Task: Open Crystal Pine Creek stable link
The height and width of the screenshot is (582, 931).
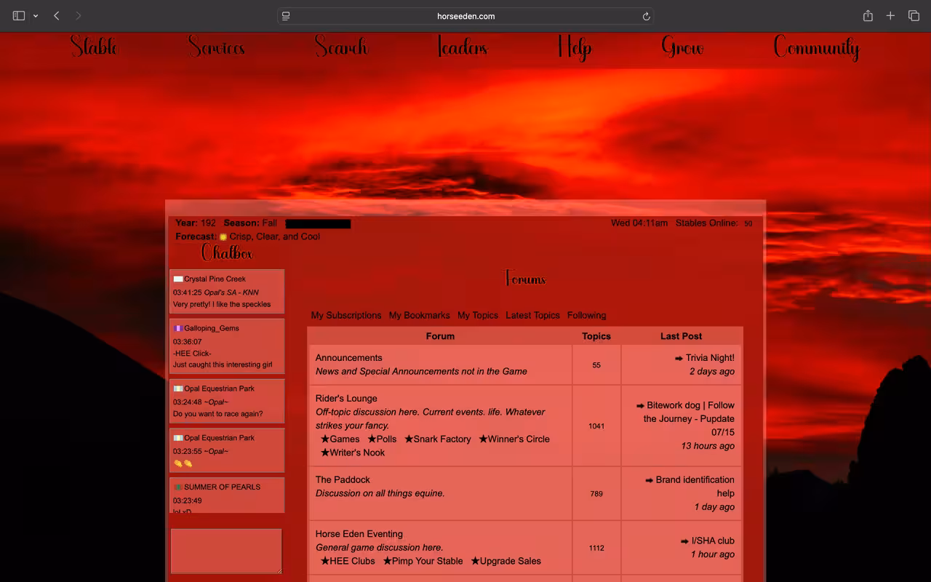Action: [x=215, y=279]
